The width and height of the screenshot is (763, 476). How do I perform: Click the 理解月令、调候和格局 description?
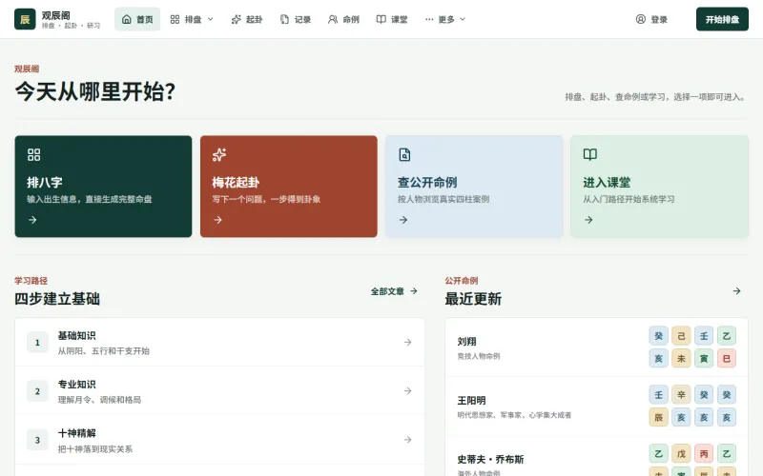pos(99,400)
